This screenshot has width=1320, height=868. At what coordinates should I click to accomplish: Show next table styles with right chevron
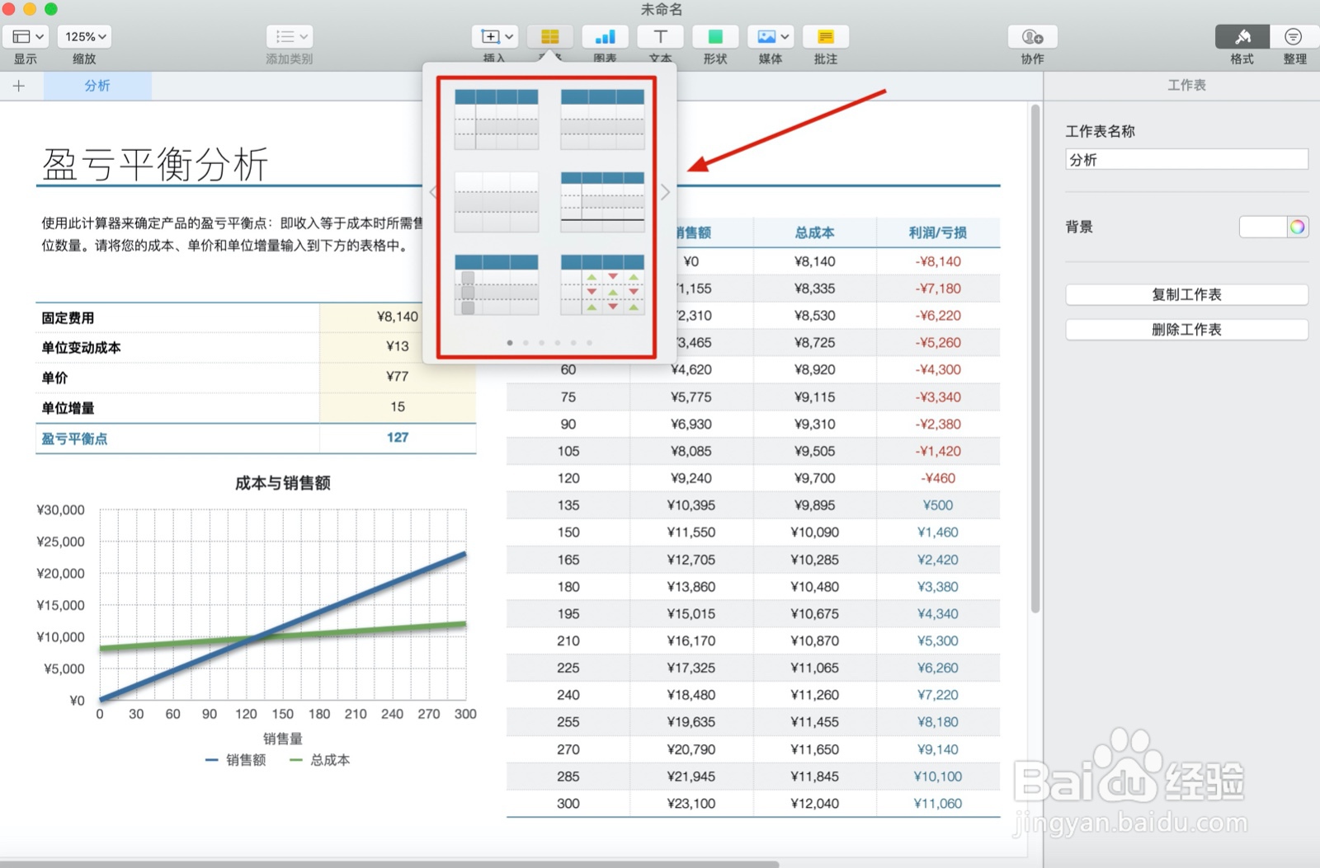point(665,192)
